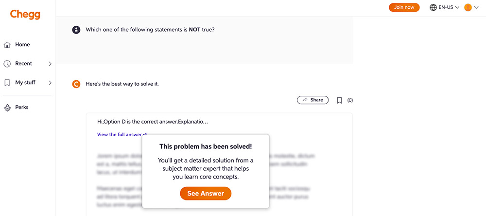Click the My stuff bookmark icon
The image size is (486, 216).
point(7,83)
